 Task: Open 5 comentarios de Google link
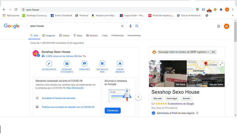click(x=181, y=104)
